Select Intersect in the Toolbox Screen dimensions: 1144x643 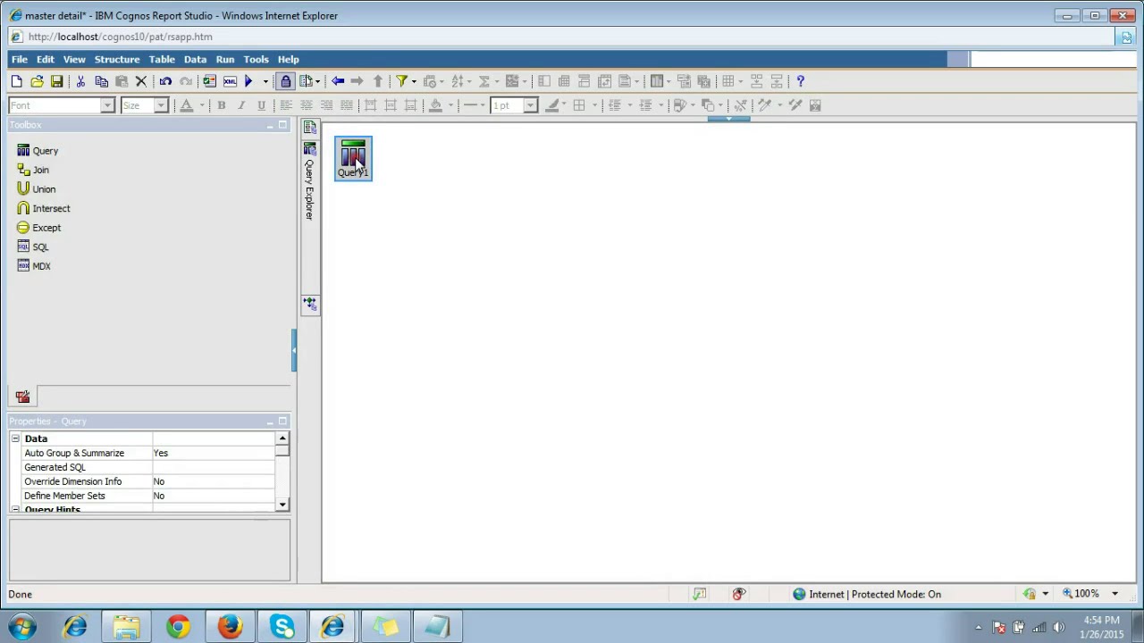point(44,208)
